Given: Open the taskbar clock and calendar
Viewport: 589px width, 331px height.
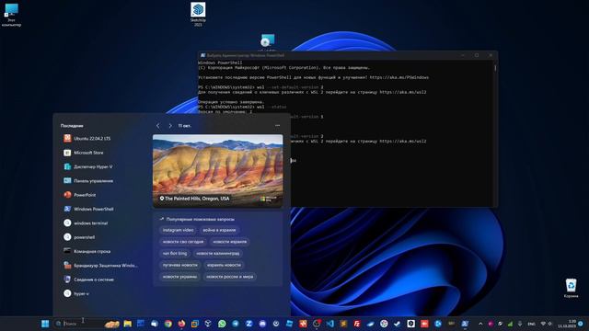Looking at the screenshot, I should click(x=567, y=324).
